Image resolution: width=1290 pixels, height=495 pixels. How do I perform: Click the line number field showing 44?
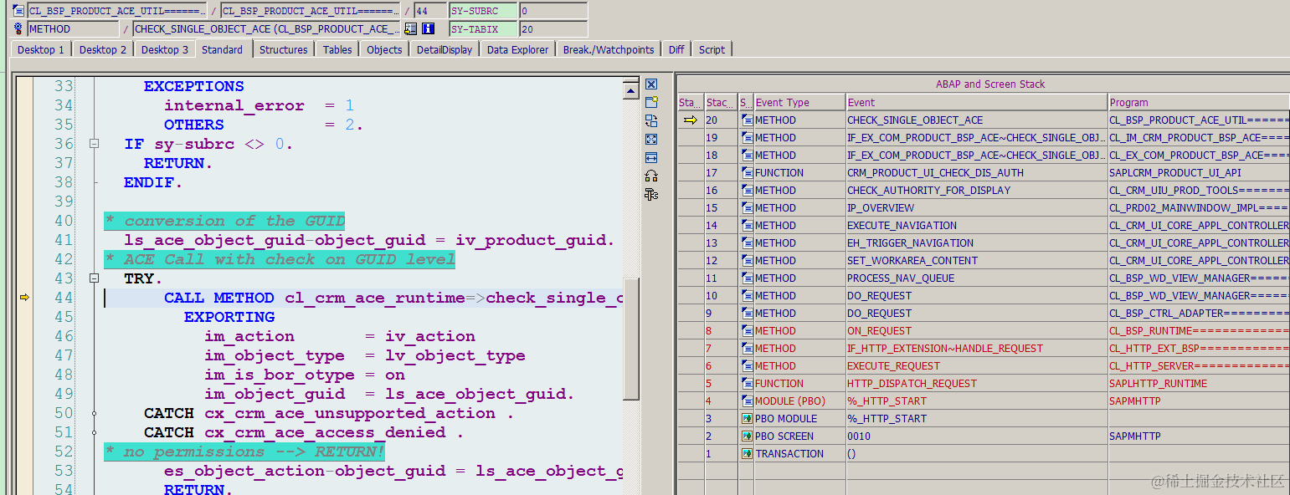pyautogui.click(x=430, y=11)
